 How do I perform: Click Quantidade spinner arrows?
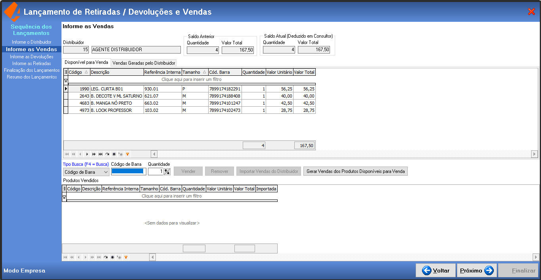pyautogui.click(x=167, y=172)
